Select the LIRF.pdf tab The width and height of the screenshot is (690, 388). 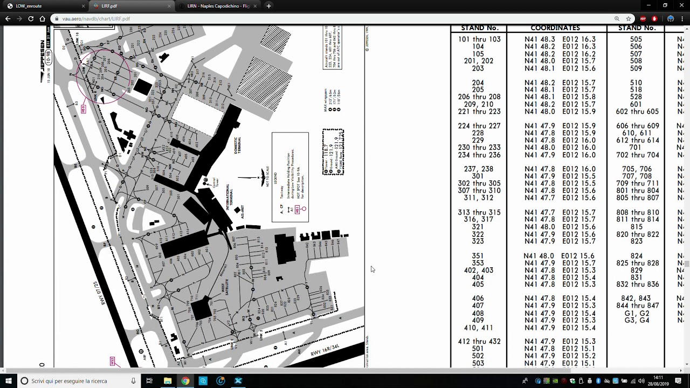(132, 6)
